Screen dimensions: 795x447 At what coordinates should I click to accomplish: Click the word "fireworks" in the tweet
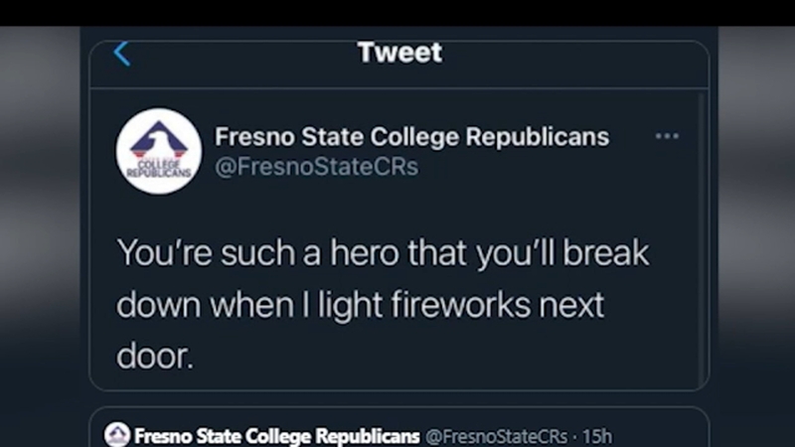coord(460,305)
